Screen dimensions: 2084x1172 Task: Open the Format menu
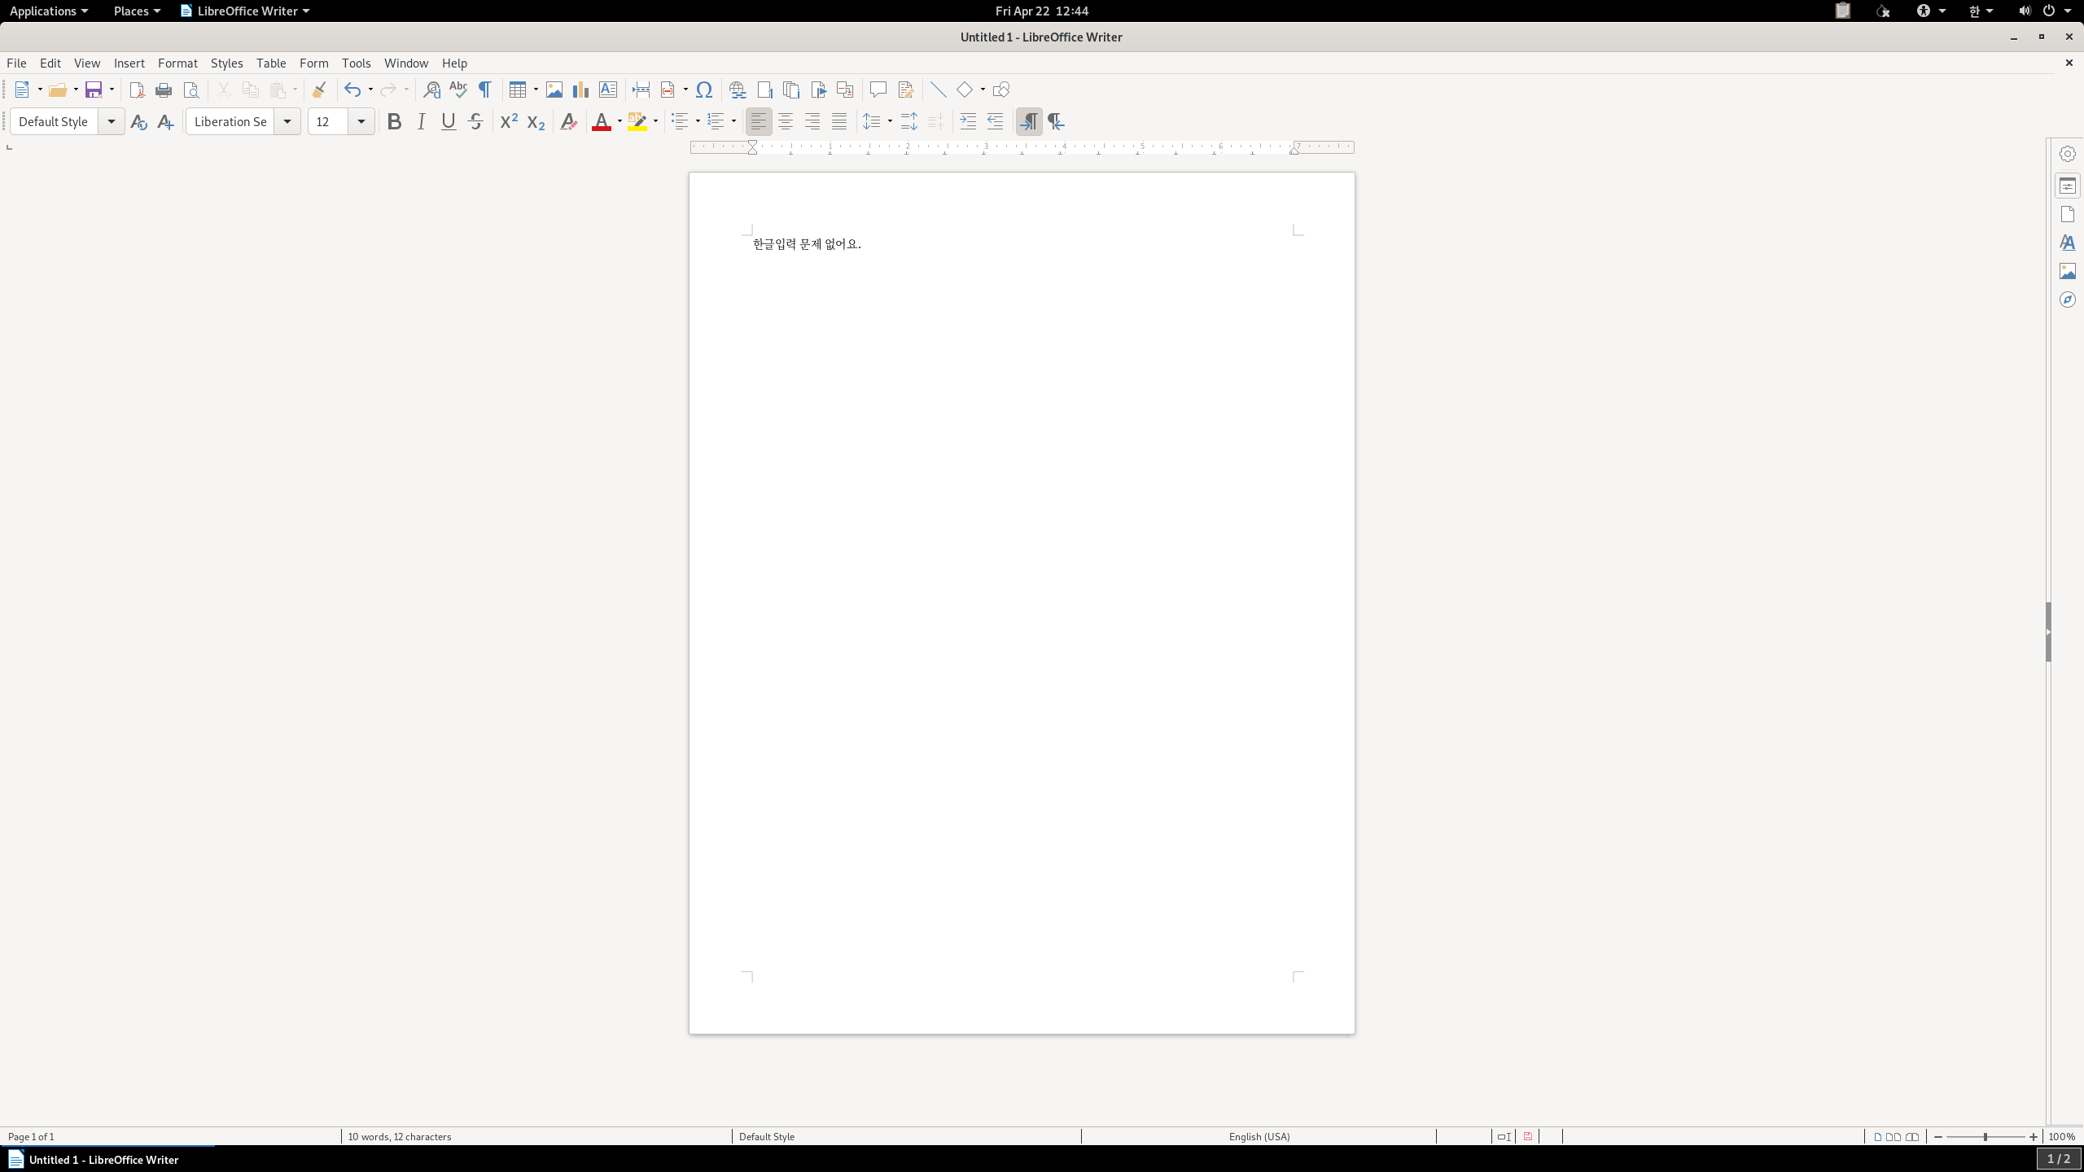click(x=177, y=63)
